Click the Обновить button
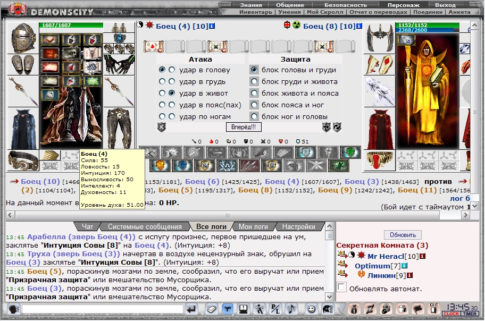This screenshot has height=321, width=485. pos(403,235)
